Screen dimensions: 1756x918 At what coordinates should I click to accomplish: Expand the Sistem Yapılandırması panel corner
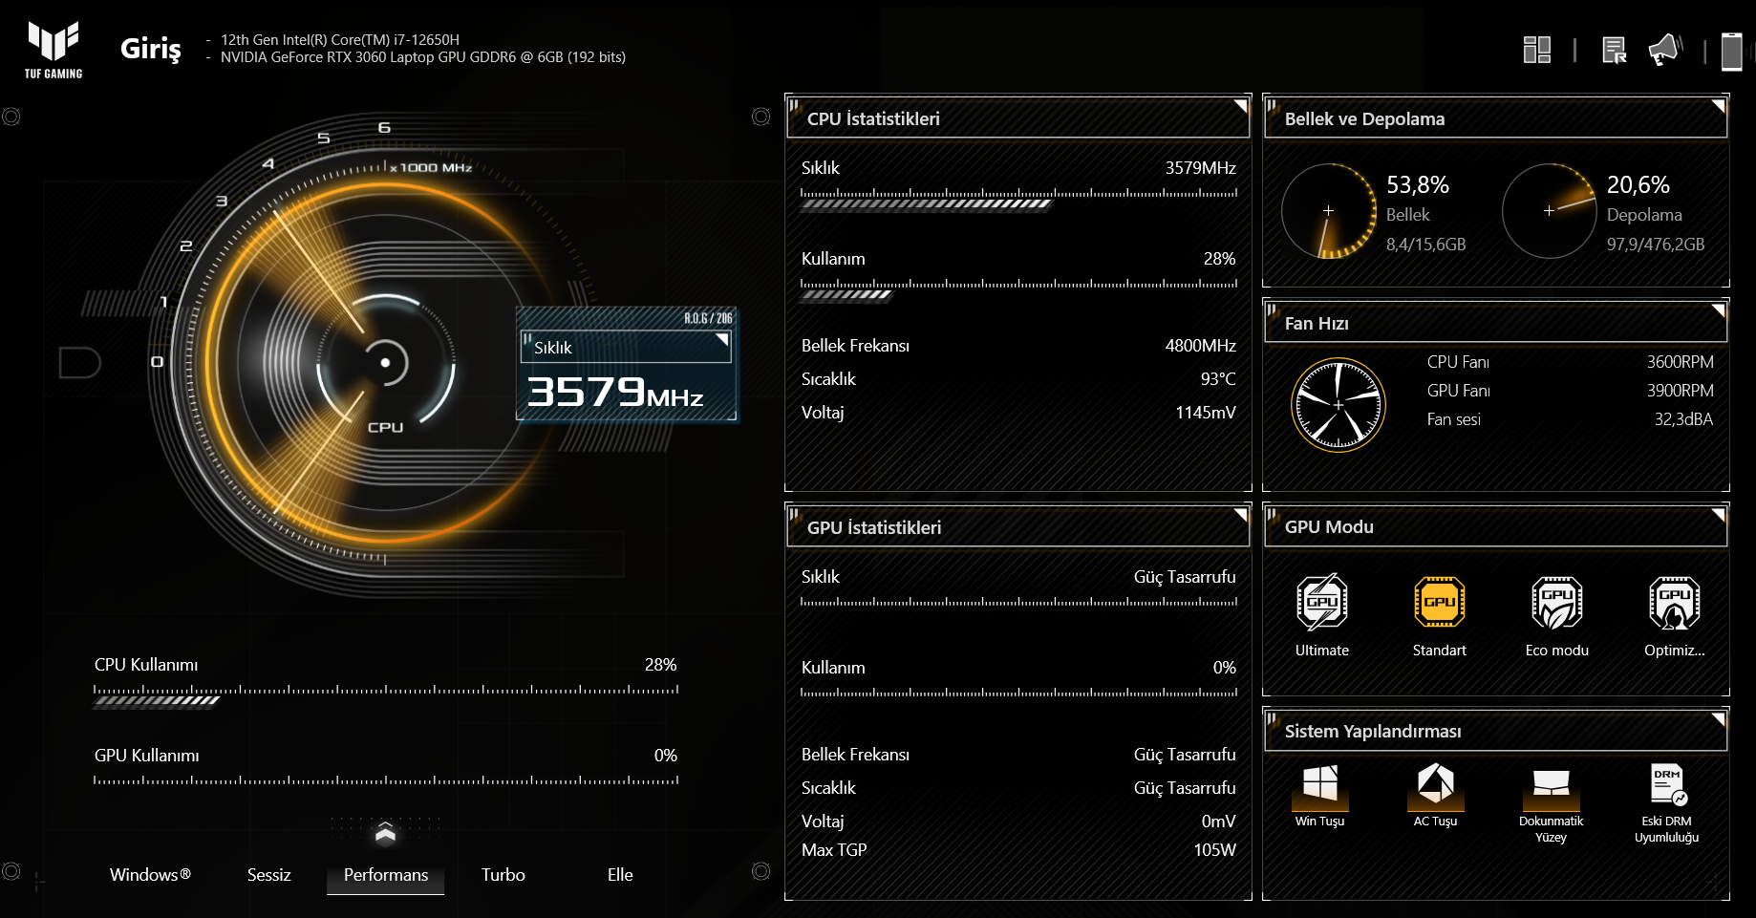(1718, 718)
